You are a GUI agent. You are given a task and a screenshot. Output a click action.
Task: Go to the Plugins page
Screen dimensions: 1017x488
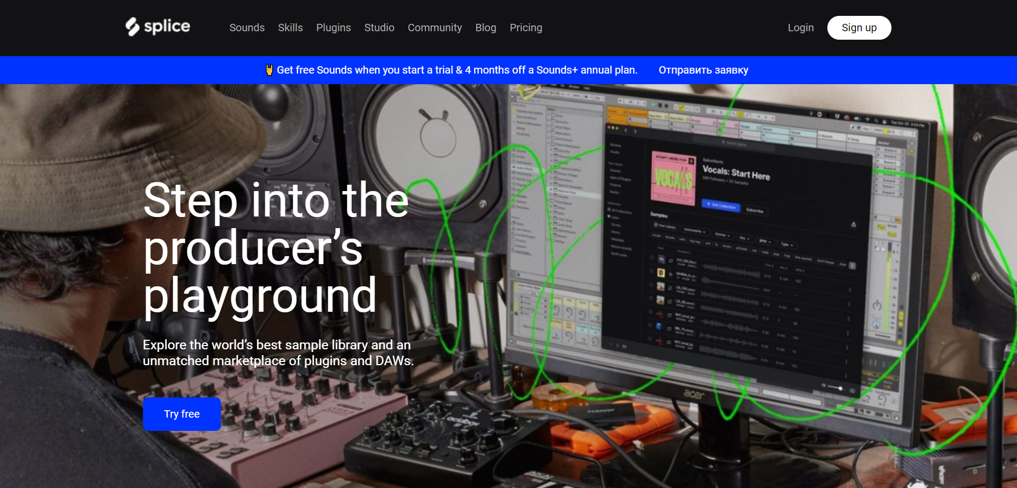(x=333, y=28)
